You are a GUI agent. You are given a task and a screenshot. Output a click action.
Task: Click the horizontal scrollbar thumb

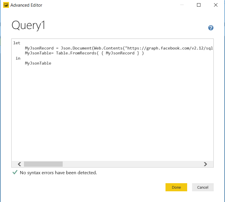click(43, 164)
